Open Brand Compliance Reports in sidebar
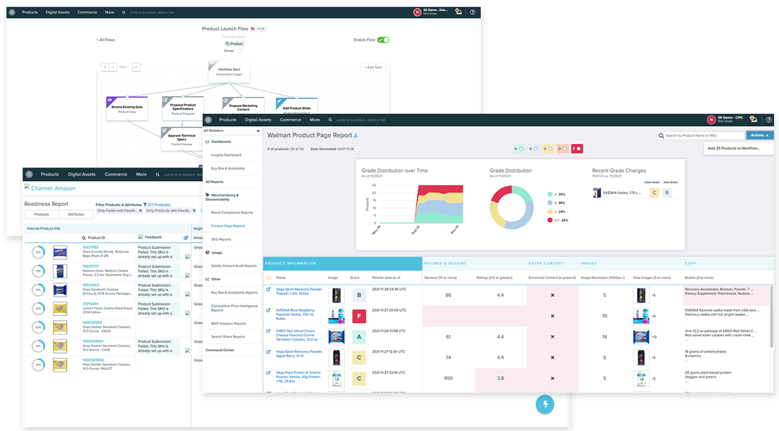Viewport: 779px width, 431px height. coord(232,213)
